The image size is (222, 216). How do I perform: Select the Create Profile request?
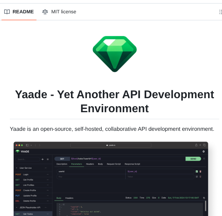[33, 190]
